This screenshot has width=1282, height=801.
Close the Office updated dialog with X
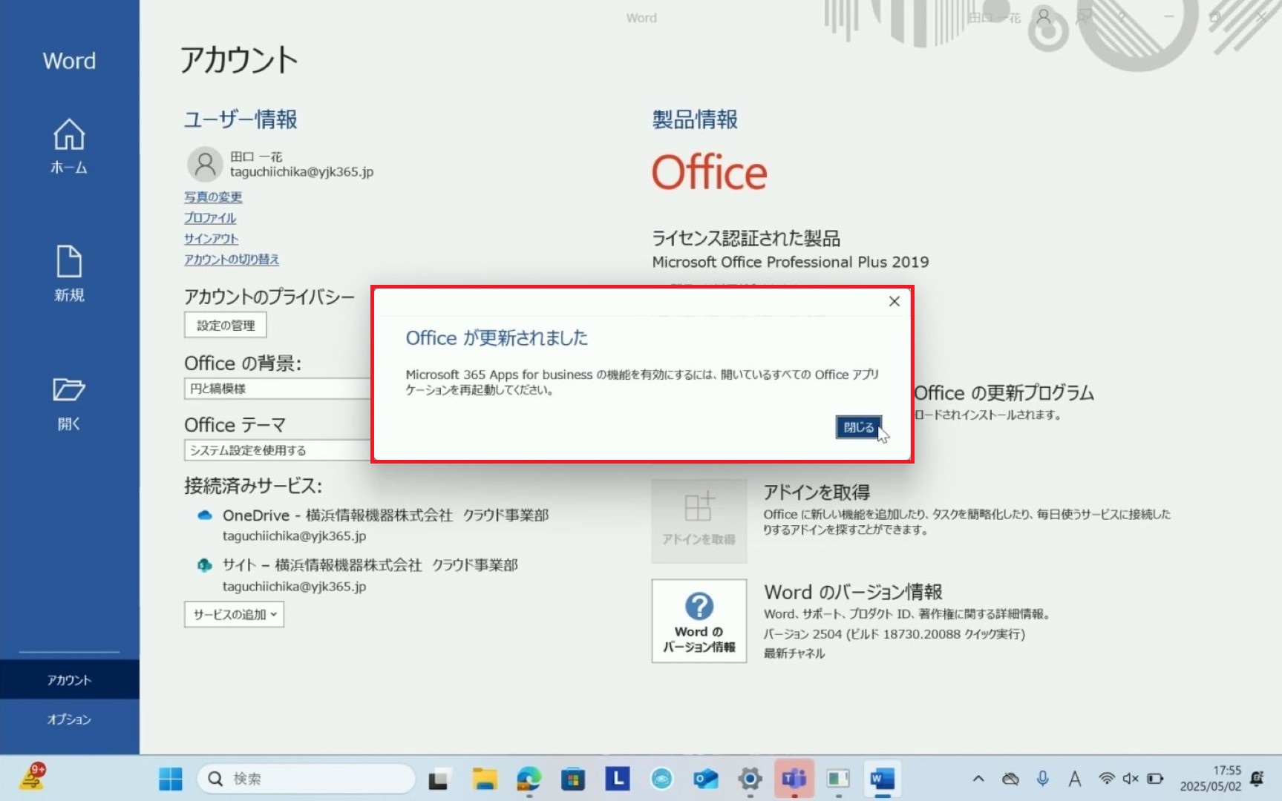tap(895, 301)
